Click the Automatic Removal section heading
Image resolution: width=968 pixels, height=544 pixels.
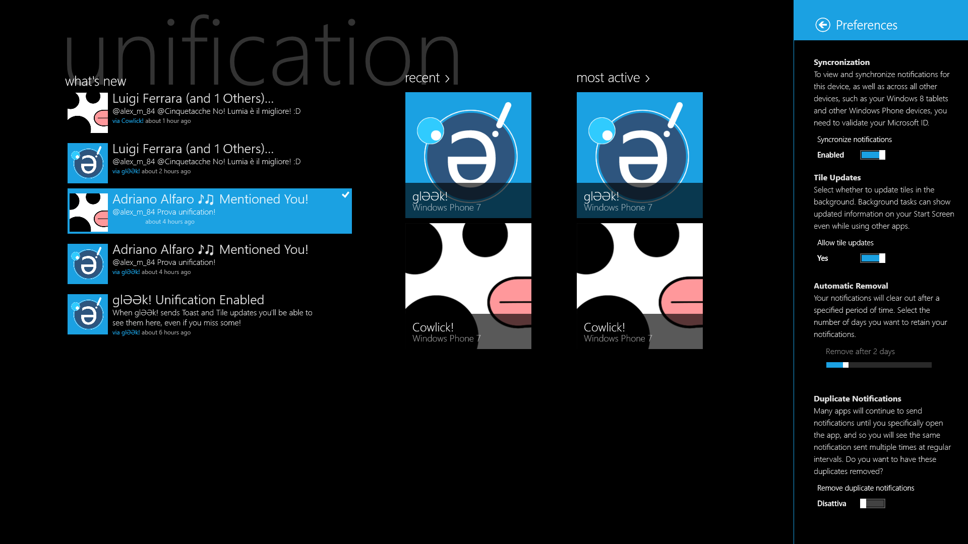(x=851, y=286)
